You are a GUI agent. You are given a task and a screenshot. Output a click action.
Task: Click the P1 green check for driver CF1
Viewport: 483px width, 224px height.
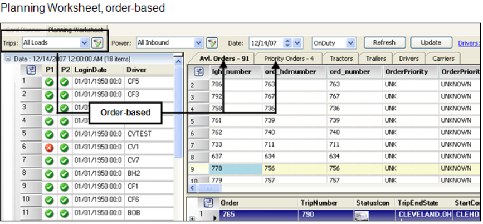[49, 187]
